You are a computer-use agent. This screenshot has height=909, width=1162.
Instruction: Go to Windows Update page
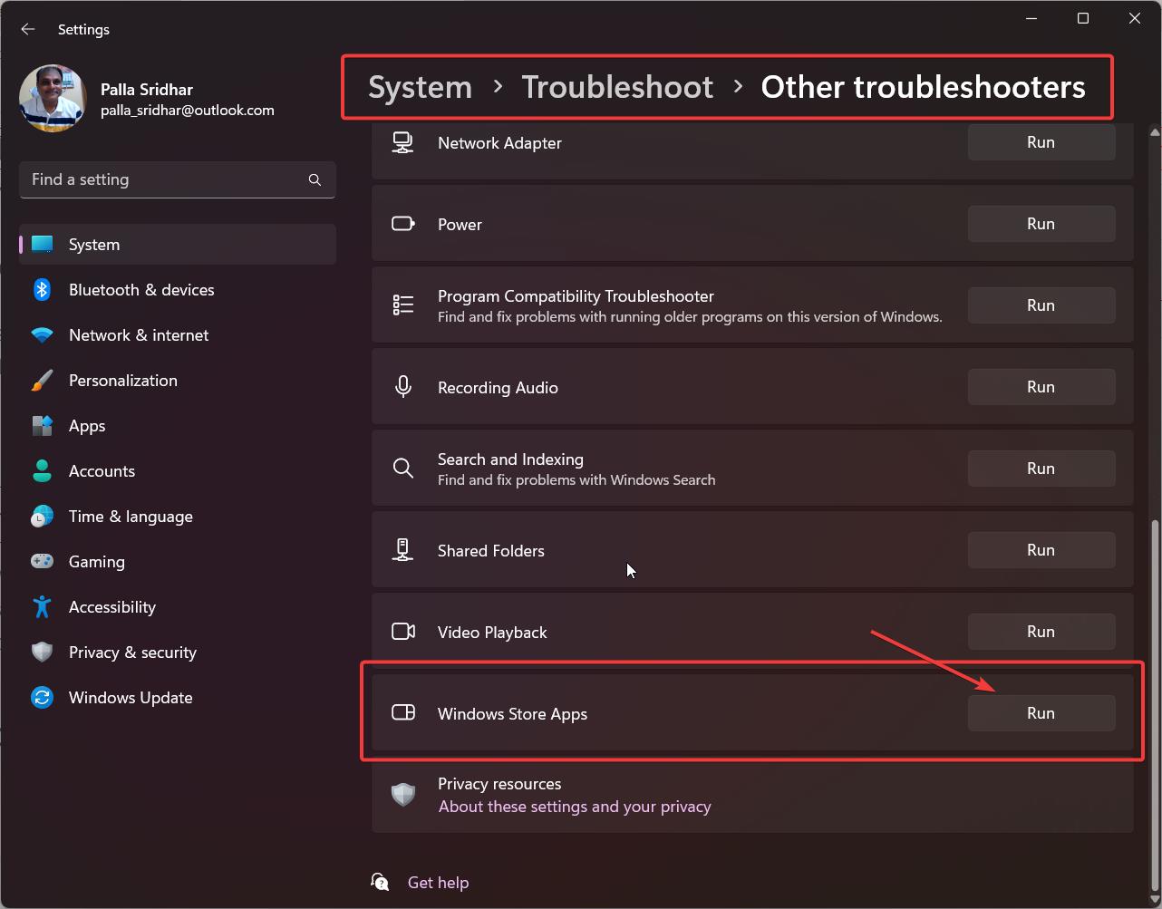click(178, 697)
